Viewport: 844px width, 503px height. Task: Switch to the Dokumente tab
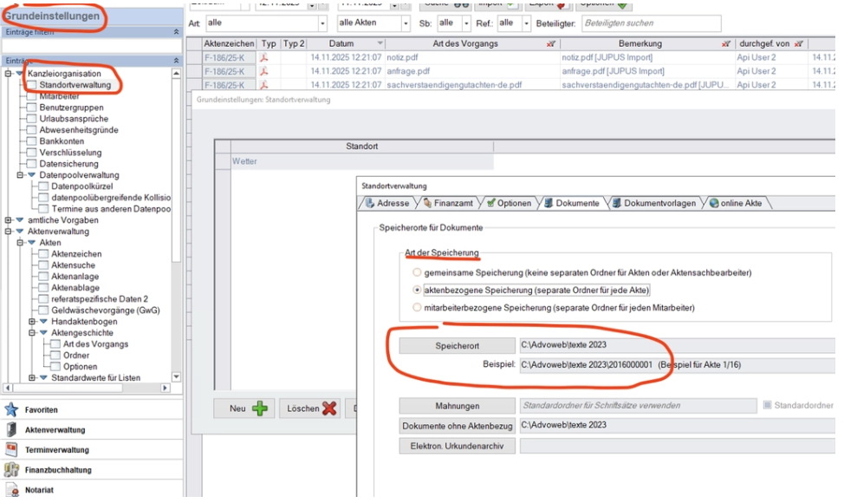[x=571, y=203]
